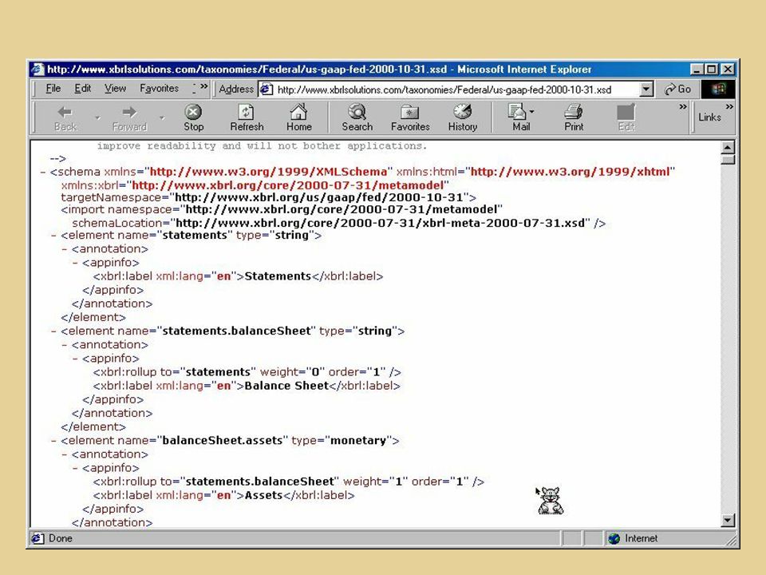The width and height of the screenshot is (766, 575).
Task: Open the Back history dropdown arrow
Action: [97, 118]
